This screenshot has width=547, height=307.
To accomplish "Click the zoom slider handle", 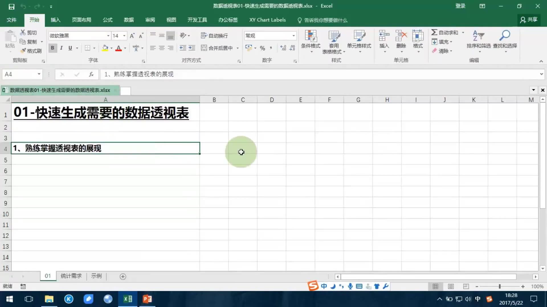I will pyautogui.click(x=500, y=287).
